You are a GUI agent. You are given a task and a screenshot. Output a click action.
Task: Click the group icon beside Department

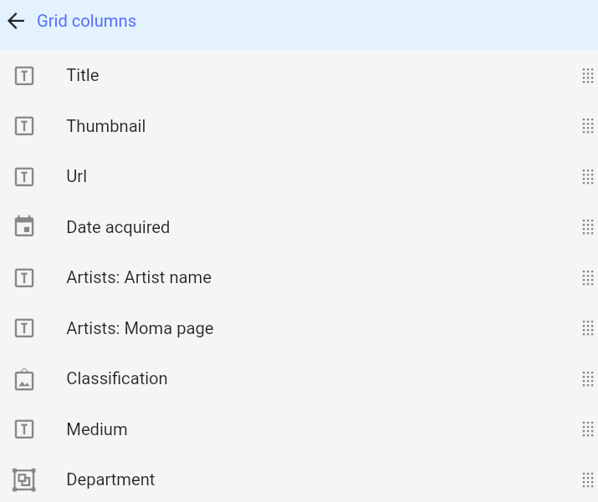click(24, 479)
